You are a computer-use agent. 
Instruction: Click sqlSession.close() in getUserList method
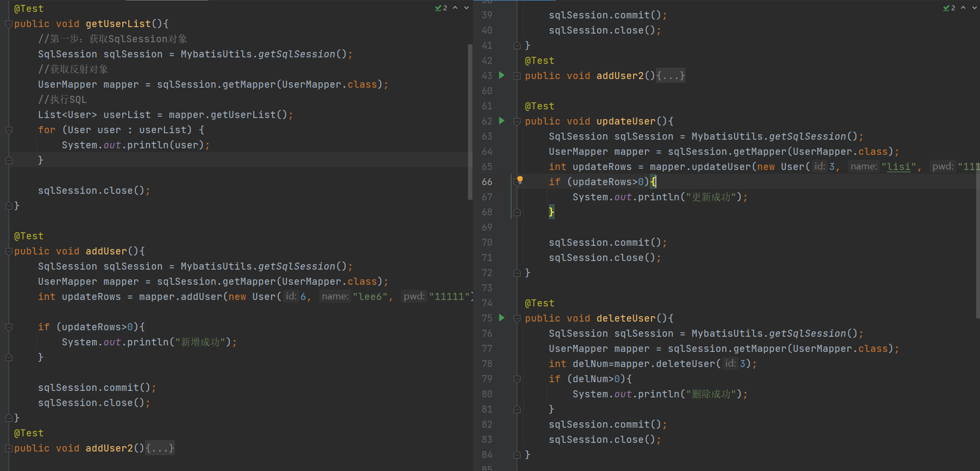(94, 191)
